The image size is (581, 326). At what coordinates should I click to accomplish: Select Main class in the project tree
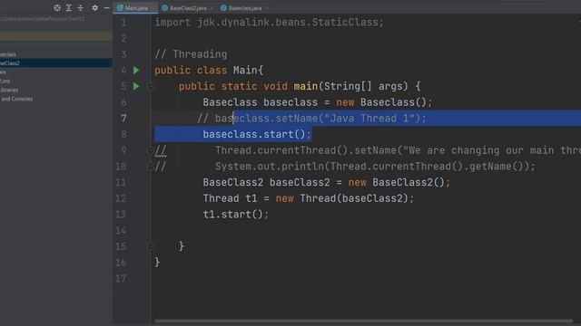click(x=3, y=72)
